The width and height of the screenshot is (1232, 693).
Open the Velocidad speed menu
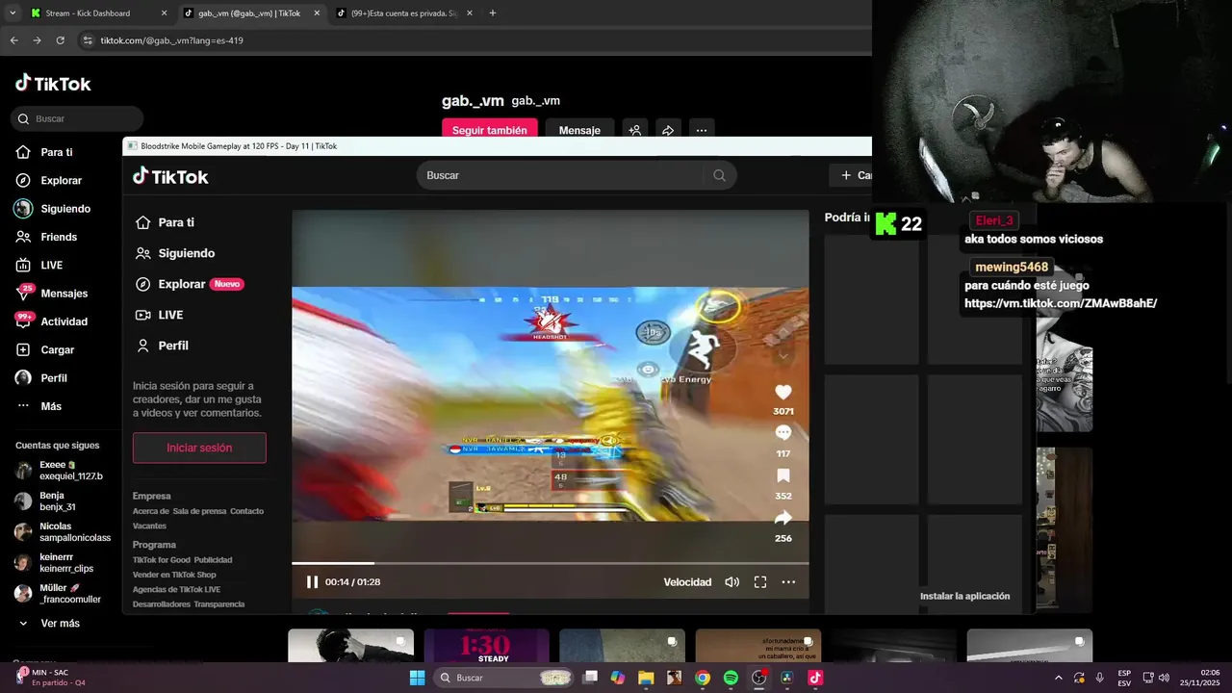coord(687,582)
